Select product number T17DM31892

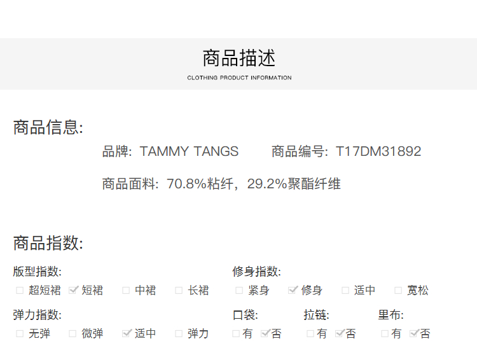coord(378,151)
